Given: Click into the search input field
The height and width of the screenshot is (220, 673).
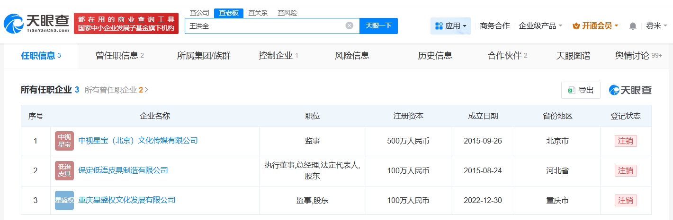Looking at the screenshot, I should point(265,26).
